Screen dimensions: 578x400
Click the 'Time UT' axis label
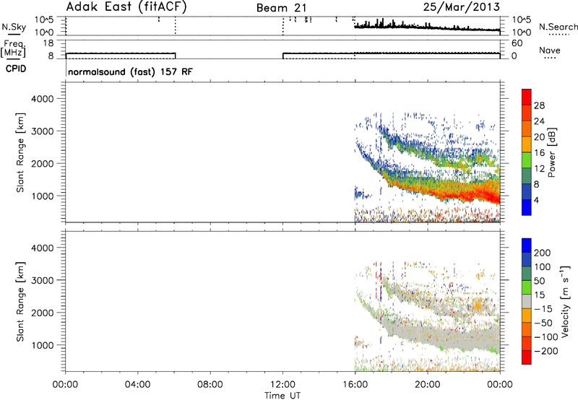(282, 396)
